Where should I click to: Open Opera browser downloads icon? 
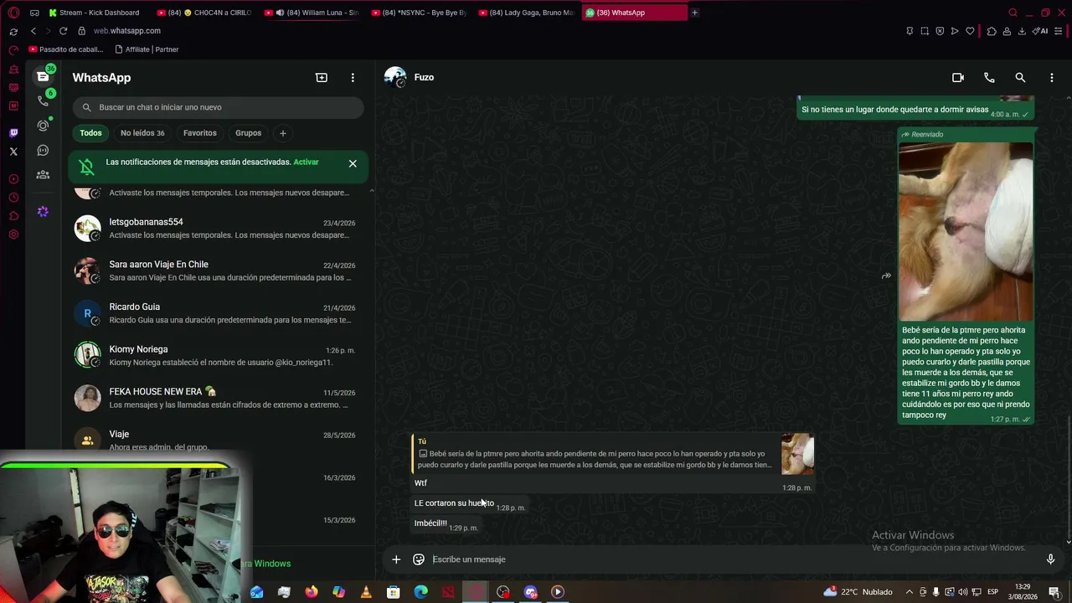pyautogui.click(x=1022, y=31)
